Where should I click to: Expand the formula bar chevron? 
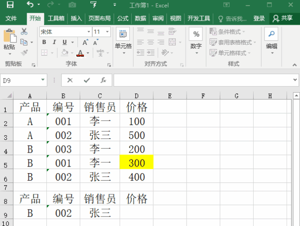tap(295, 80)
